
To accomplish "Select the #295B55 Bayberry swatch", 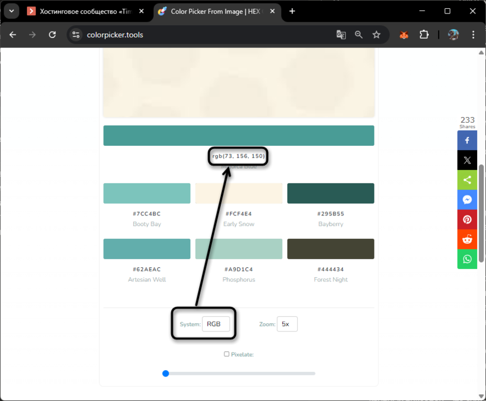I will [x=331, y=193].
